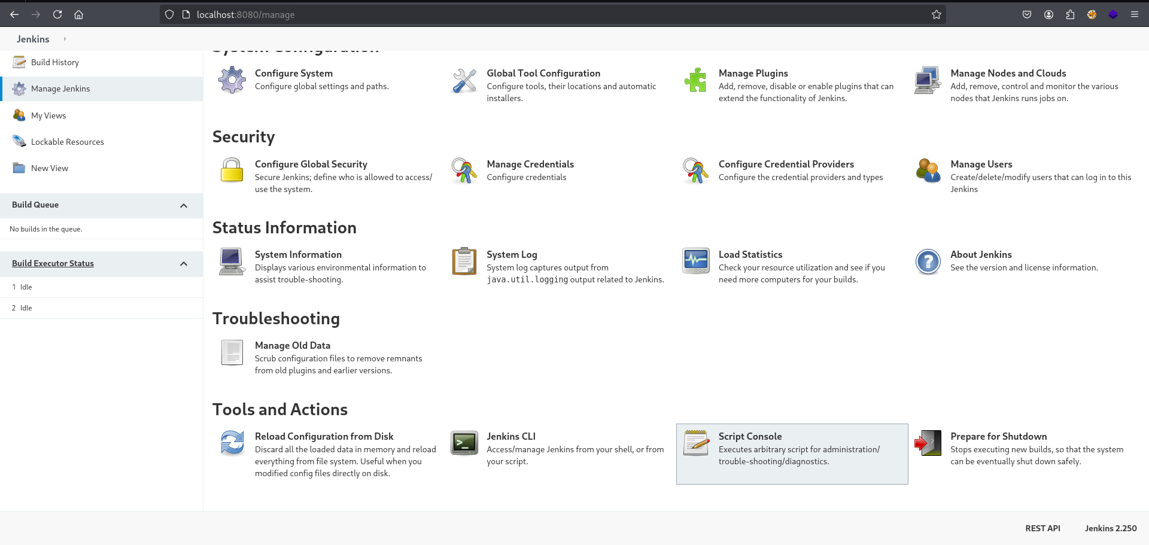Open Configure System gear icon
The width and height of the screenshot is (1149, 545).
click(x=232, y=80)
